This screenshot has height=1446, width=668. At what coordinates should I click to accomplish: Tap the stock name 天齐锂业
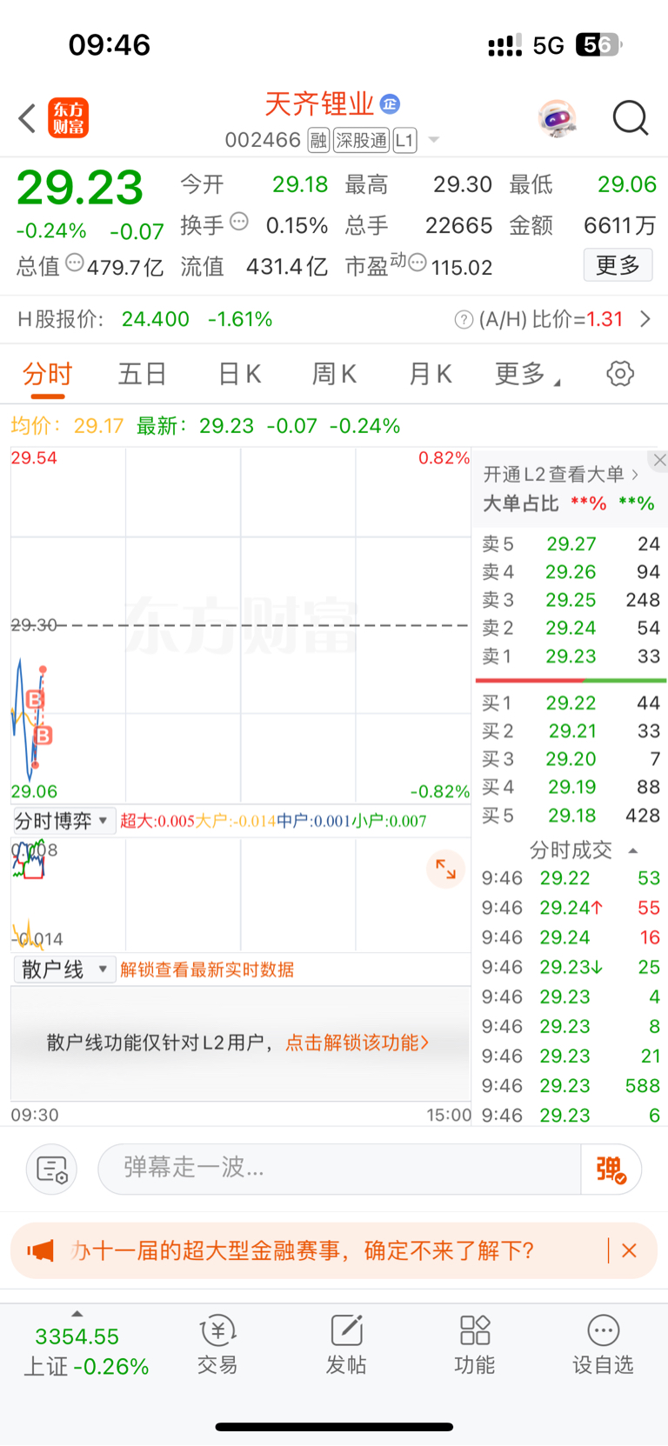click(x=319, y=104)
